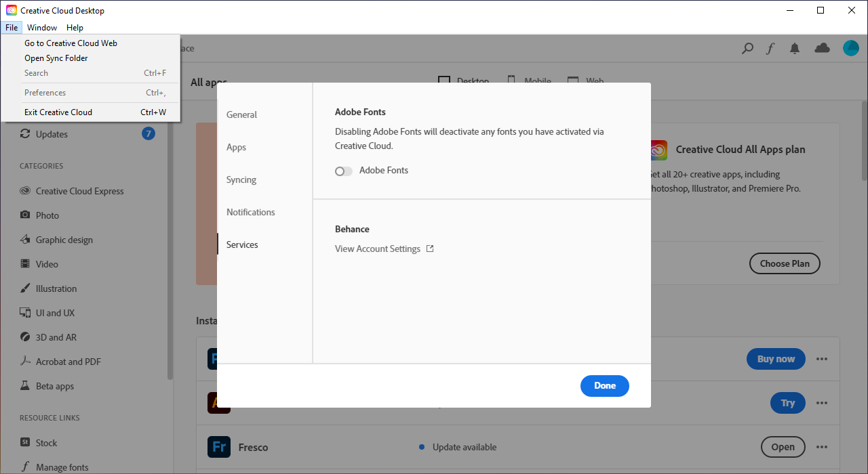Open the fonts icon in header

point(770,49)
